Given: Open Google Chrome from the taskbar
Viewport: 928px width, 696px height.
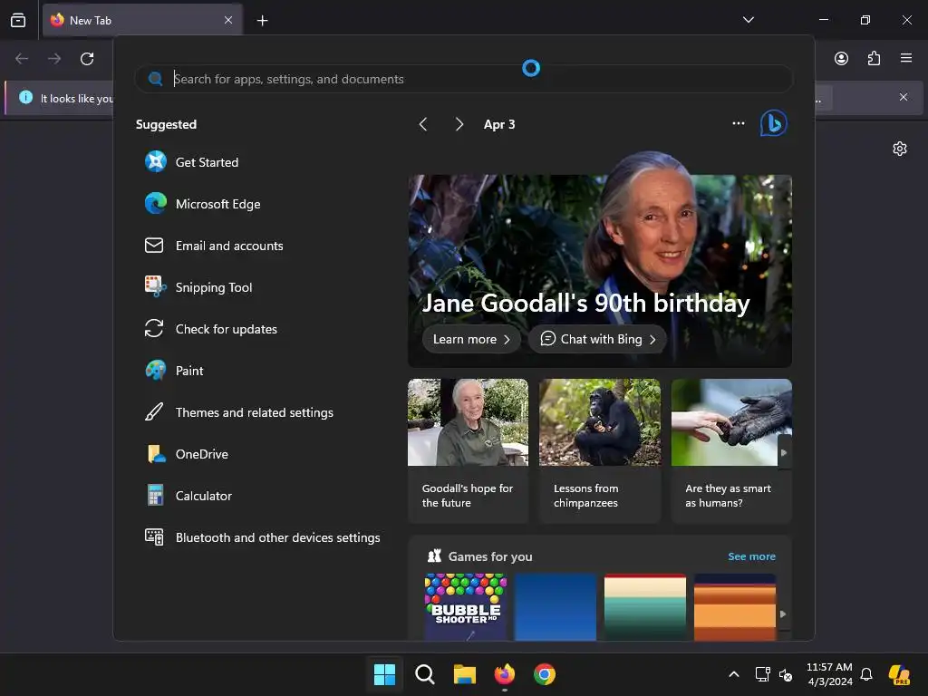Looking at the screenshot, I should (x=545, y=674).
